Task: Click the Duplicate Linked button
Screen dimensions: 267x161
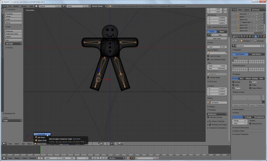Action: tap(14, 34)
